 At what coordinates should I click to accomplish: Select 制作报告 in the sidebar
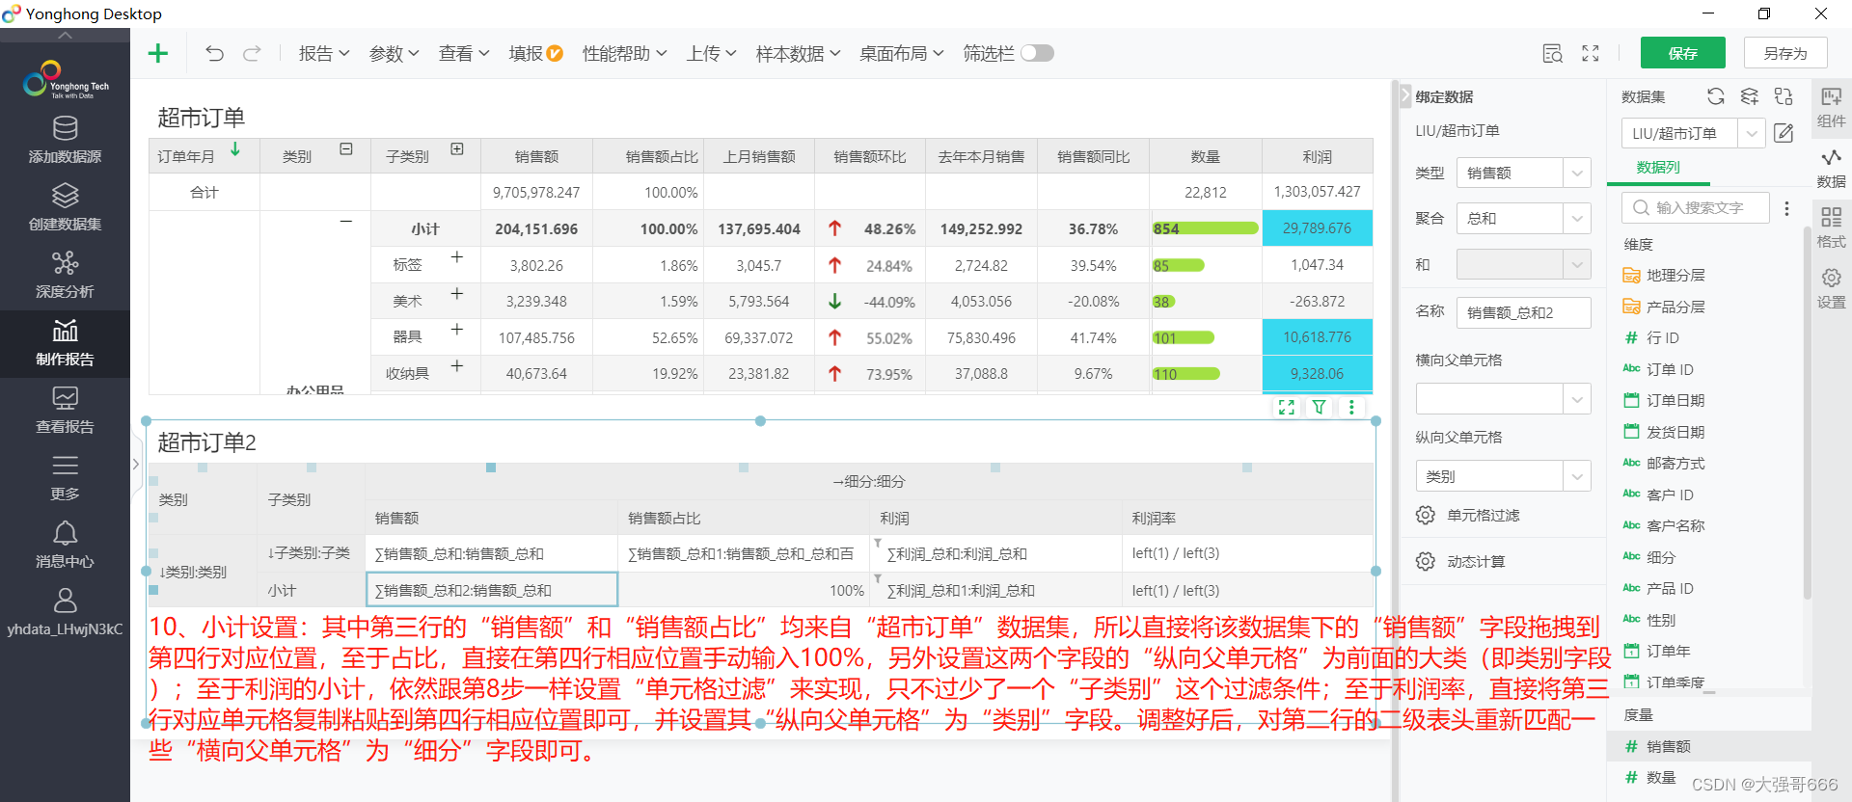[x=65, y=343]
